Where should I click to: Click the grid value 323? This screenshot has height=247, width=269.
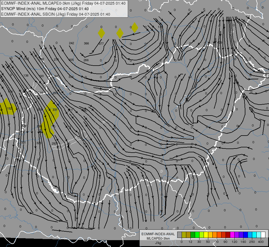[x=39, y=143]
